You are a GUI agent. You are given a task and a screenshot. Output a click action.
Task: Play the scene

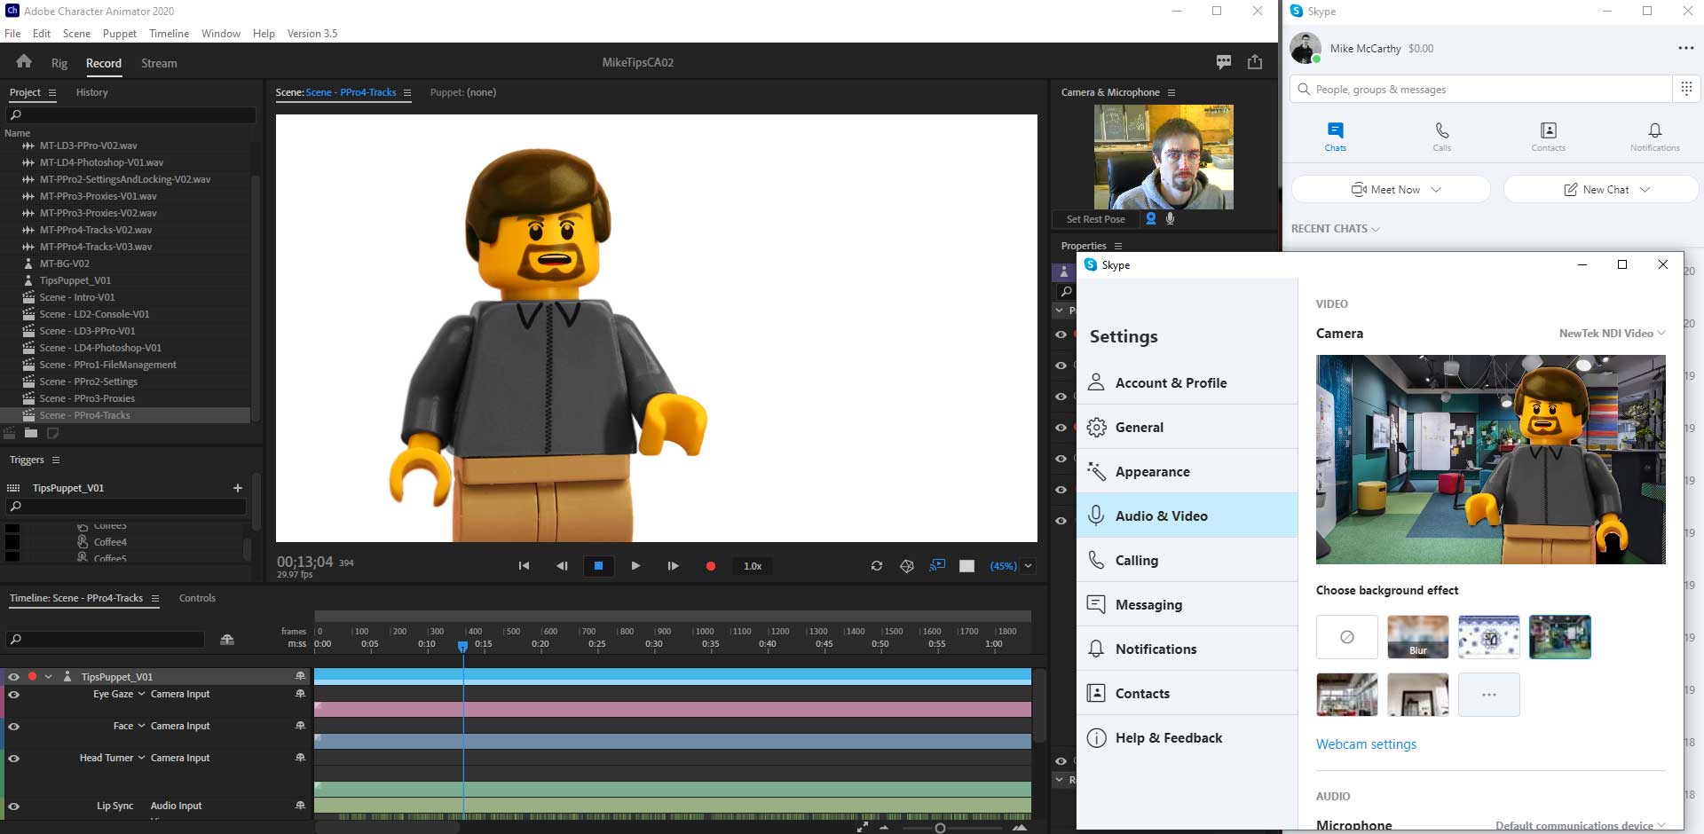click(635, 566)
